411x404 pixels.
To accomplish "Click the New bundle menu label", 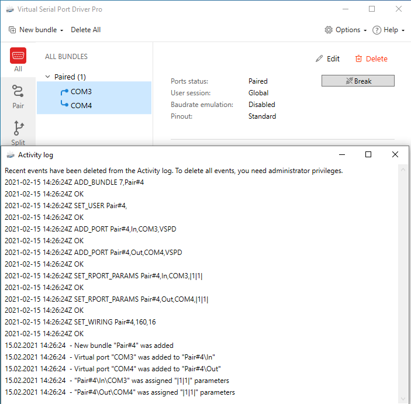I will click(x=38, y=30).
